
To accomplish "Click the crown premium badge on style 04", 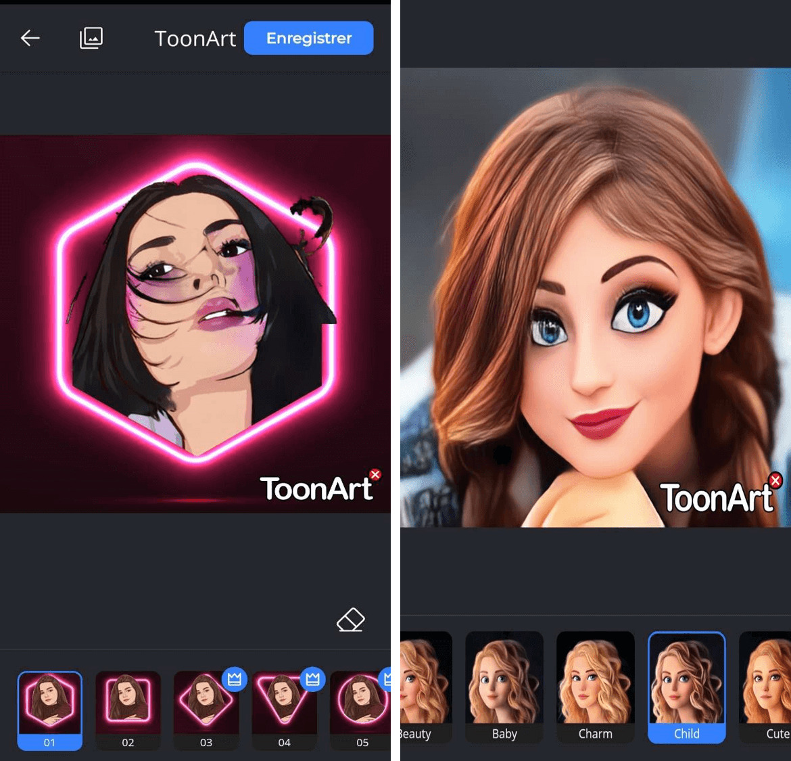I will point(312,680).
